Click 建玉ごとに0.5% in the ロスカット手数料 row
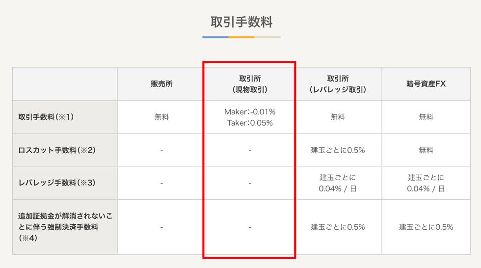The height and width of the screenshot is (268, 481). tap(338, 150)
